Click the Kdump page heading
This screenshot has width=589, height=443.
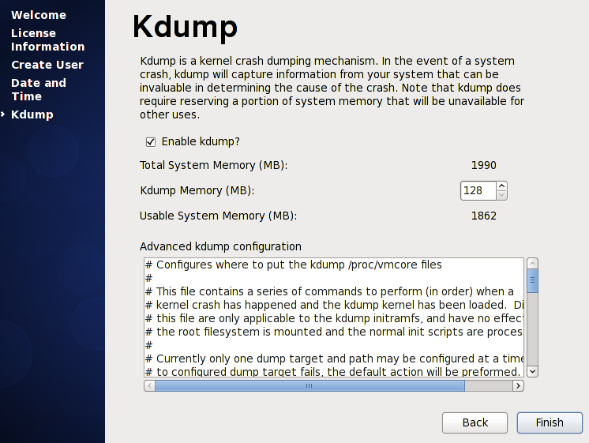point(185,28)
